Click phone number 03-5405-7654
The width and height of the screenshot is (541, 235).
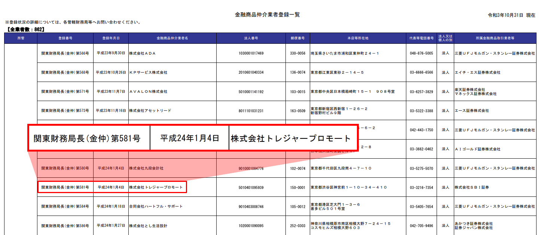tap(421, 207)
